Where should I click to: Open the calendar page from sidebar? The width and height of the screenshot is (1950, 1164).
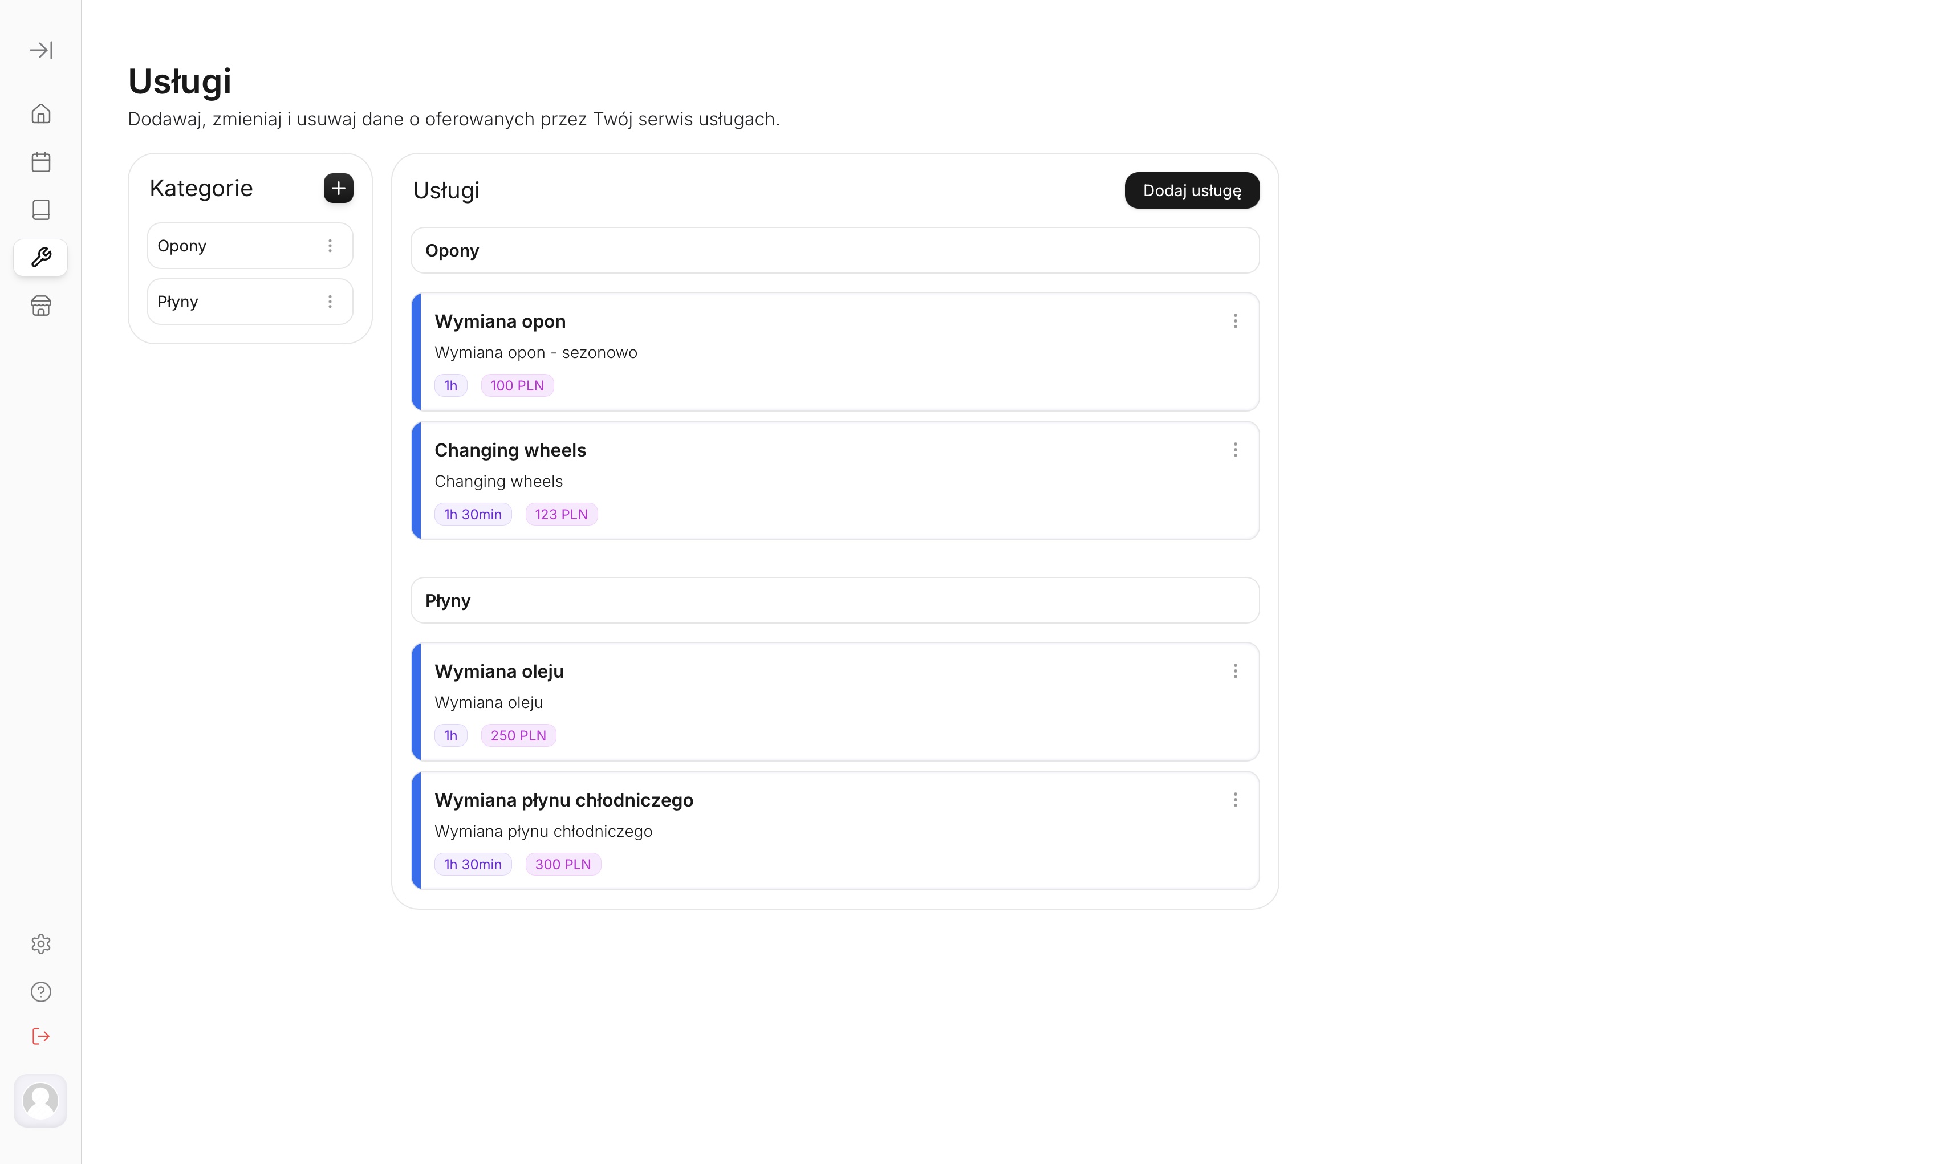click(41, 162)
